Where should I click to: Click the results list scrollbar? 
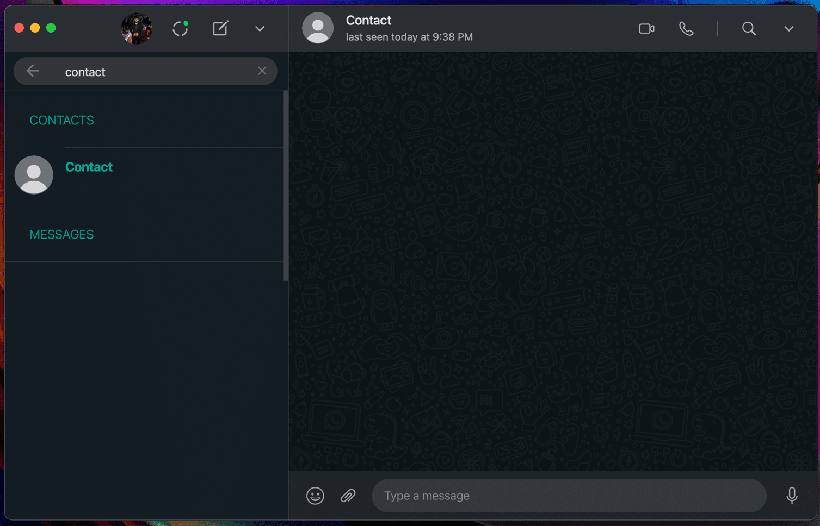(286, 186)
